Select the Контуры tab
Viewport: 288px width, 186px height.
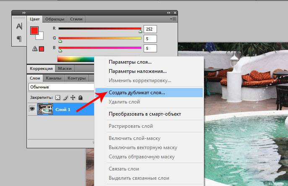pos(76,78)
